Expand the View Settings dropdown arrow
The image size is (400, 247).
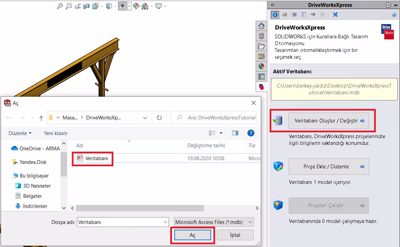pyautogui.click(x=165, y=6)
